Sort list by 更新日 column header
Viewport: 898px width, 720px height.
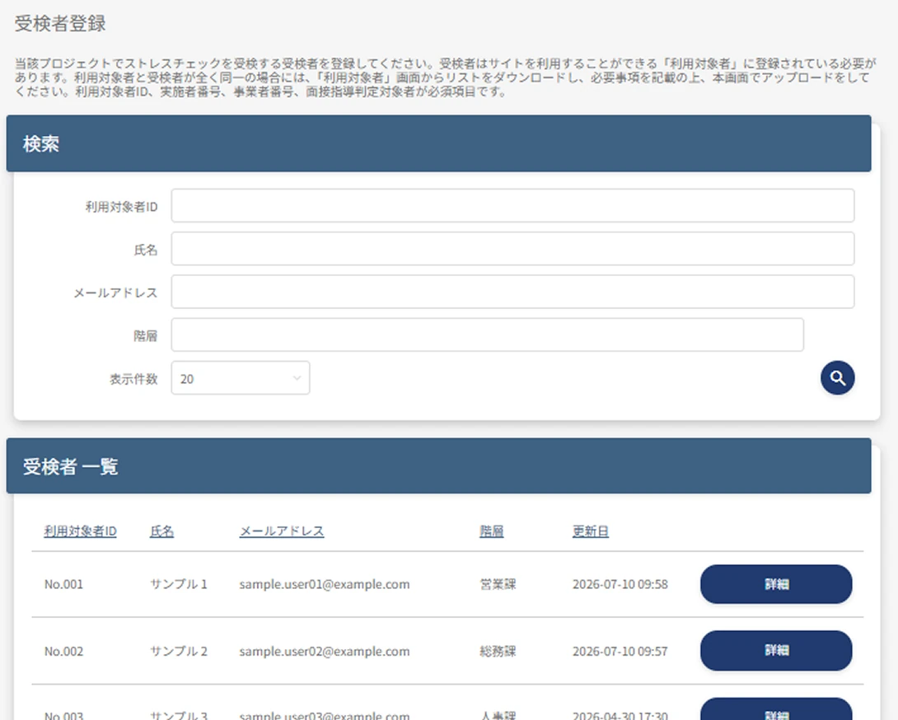pyautogui.click(x=591, y=531)
